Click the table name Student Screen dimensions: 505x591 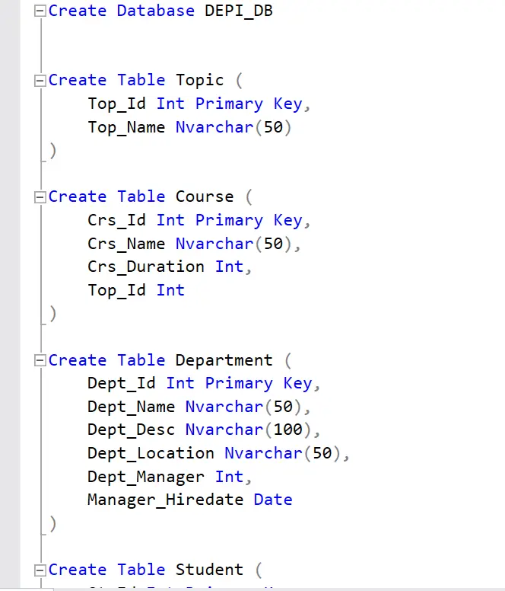coord(209,570)
